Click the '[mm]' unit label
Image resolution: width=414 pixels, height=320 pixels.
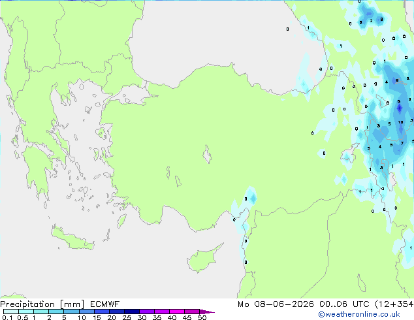pos(72,304)
